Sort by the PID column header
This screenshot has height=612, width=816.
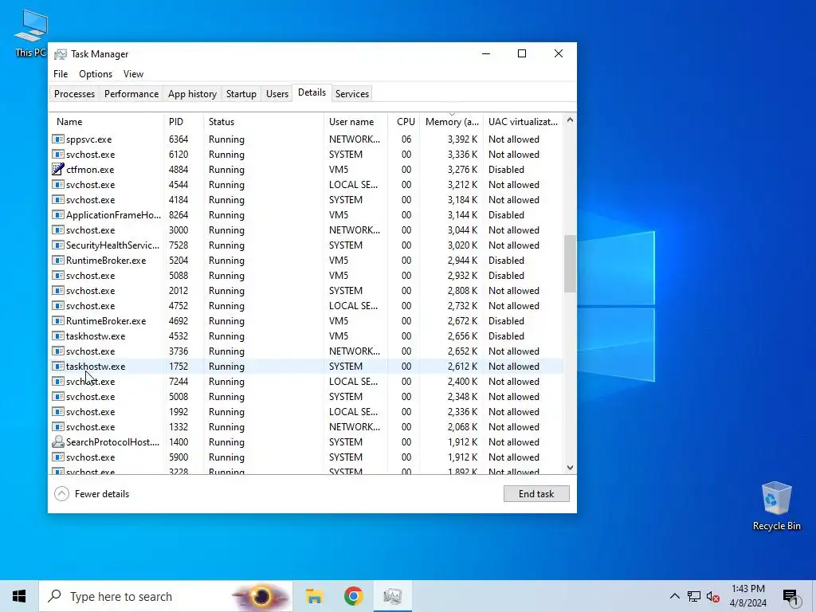pyautogui.click(x=184, y=122)
